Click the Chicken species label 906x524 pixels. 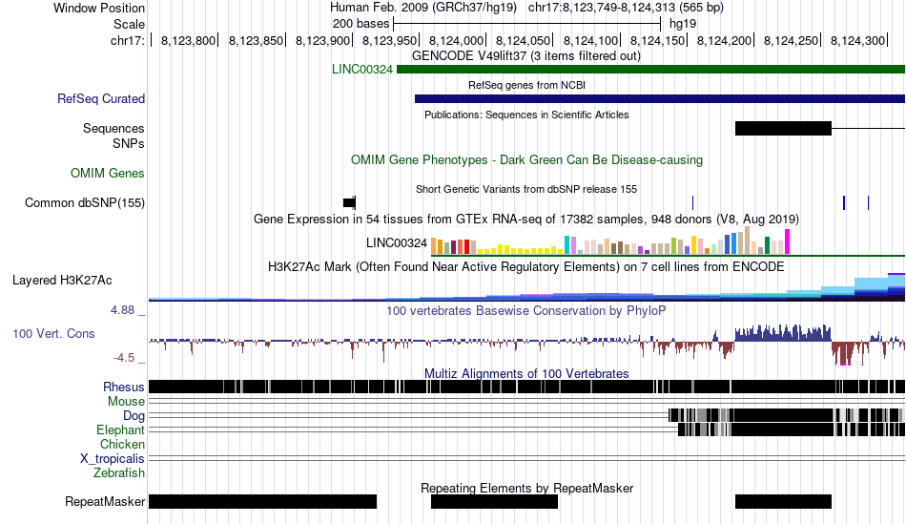coord(122,444)
